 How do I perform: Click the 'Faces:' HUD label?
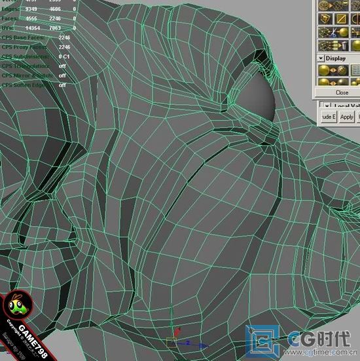click(10, 18)
